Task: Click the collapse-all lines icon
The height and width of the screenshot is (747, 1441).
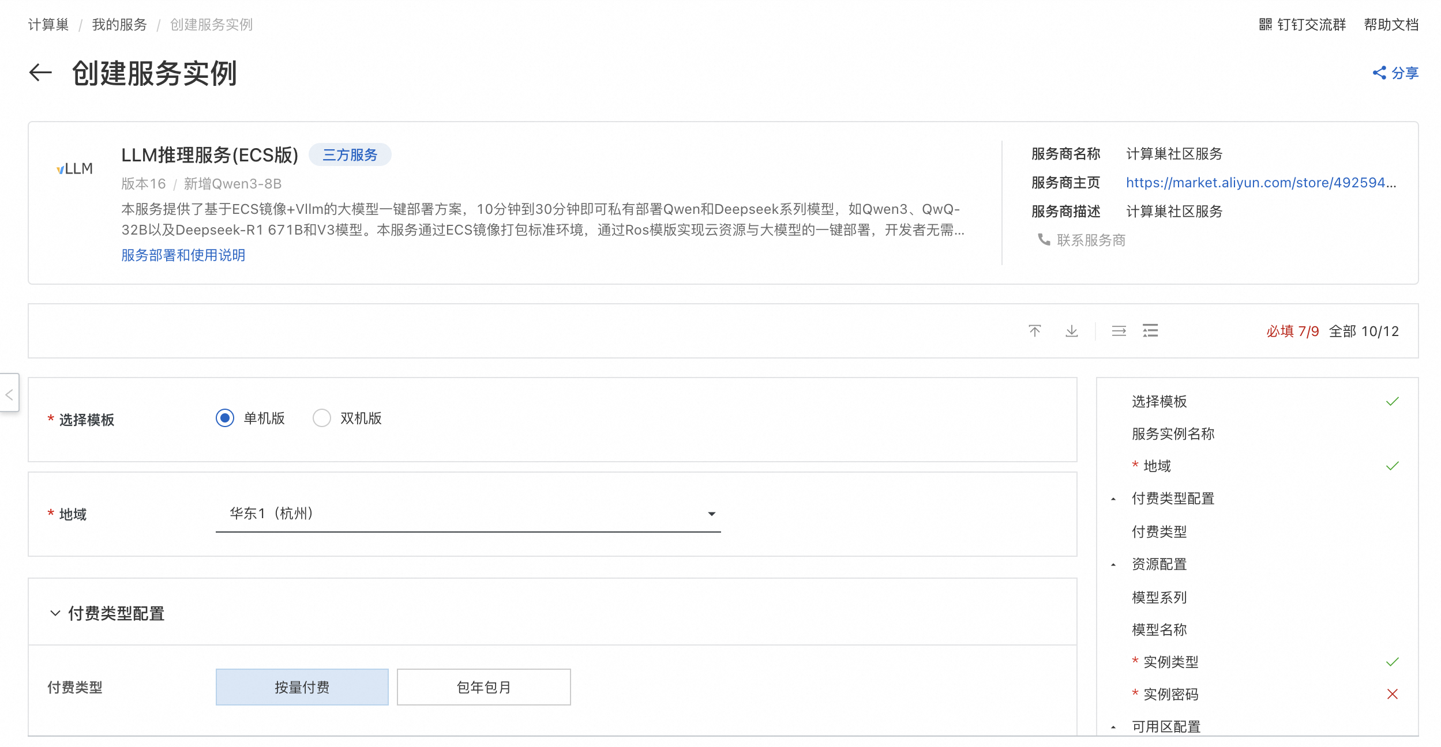Action: [1119, 331]
